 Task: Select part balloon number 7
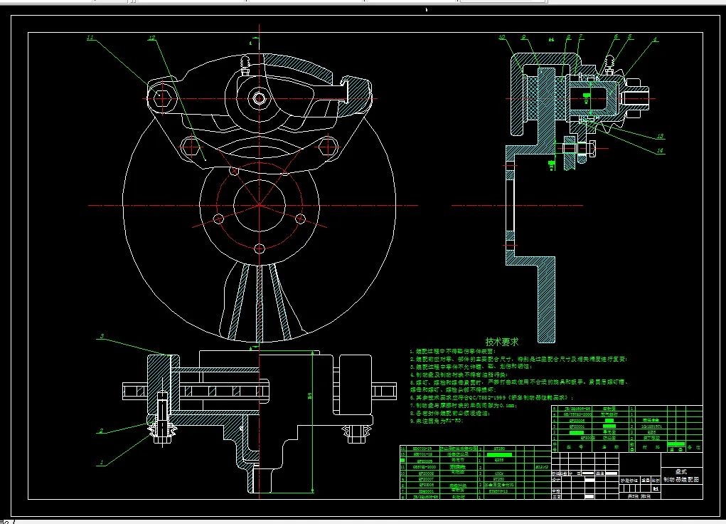pos(581,36)
